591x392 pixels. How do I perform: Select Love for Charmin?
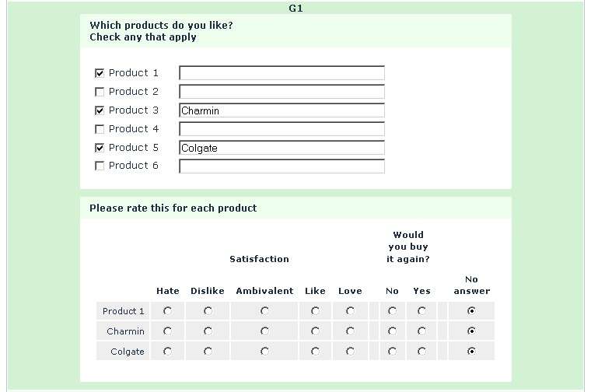(351, 331)
